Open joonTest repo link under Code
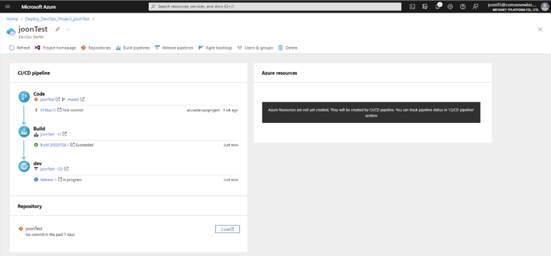This screenshot has height=256, width=551. pos(47,100)
